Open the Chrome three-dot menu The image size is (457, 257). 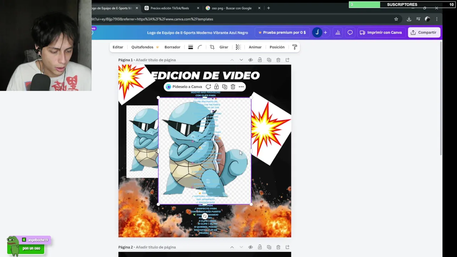[437, 19]
